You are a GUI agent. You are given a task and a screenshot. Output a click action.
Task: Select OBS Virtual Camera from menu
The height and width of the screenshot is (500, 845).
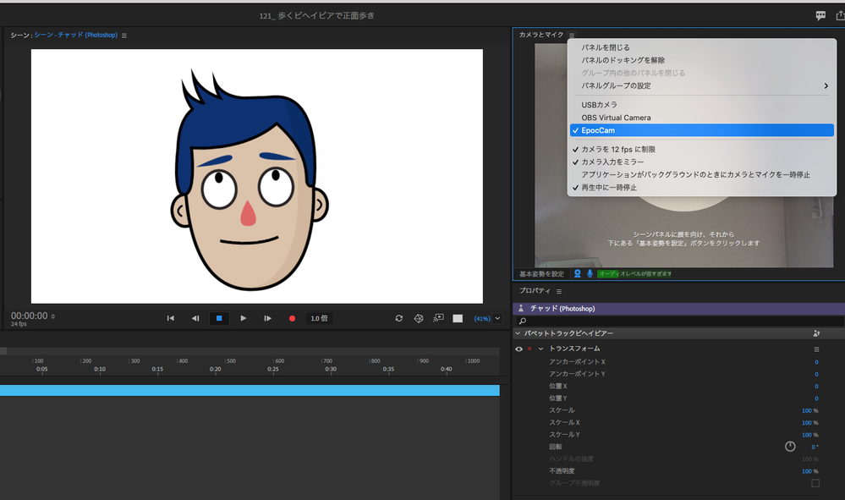616,118
